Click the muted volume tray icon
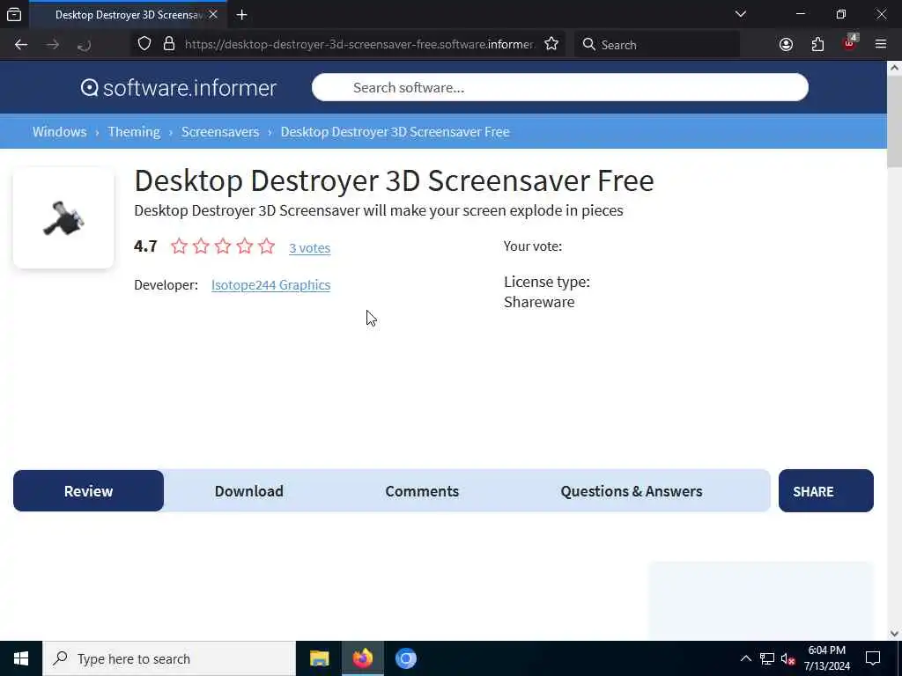The height and width of the screenshot is (676, 902). coord(788,658)
